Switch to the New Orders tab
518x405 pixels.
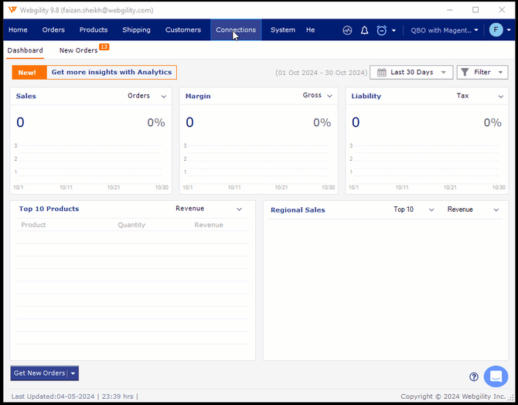(79, 50)
